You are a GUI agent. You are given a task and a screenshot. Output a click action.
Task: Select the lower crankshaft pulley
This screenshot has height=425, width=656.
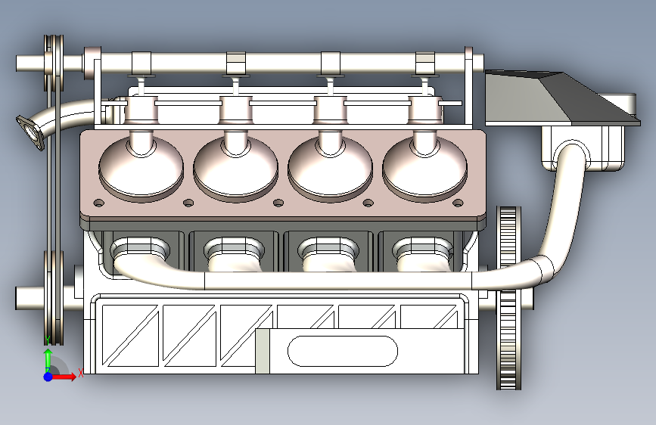pyautogui.click(x=54, y=297)
